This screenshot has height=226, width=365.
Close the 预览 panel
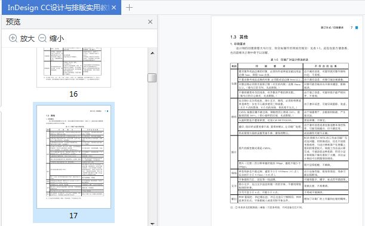150,22
